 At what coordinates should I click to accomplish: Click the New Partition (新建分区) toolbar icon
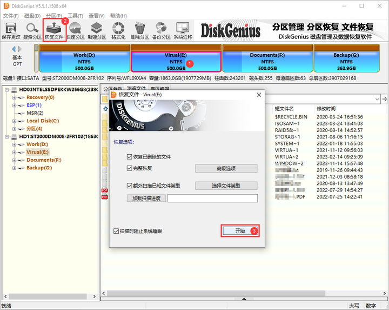[97, 31]
